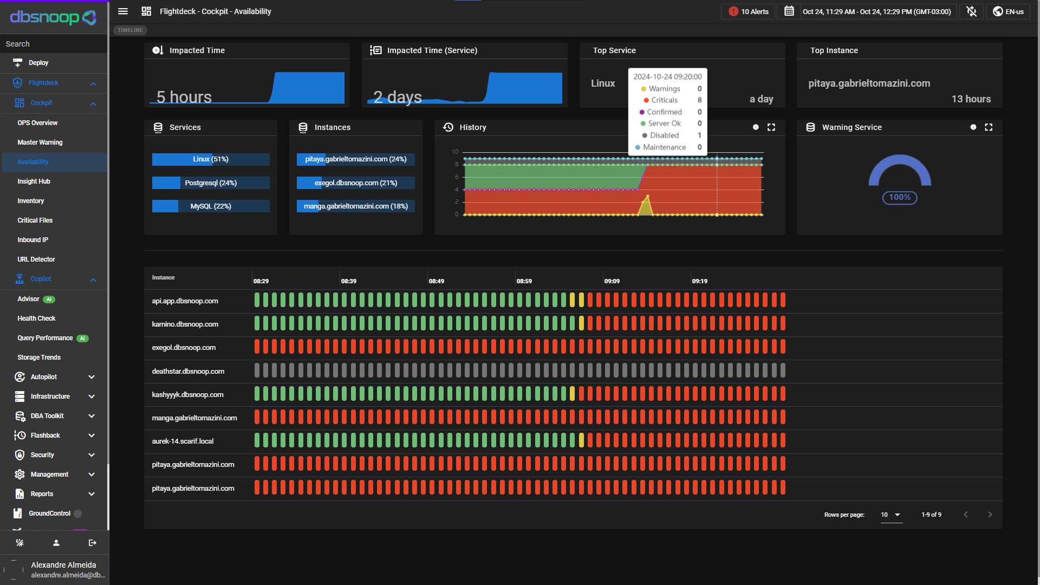Click the dashboard grid icon beside Flightdeck title
The height and width of the screenshot is (585, 1040).
tap(146, 11)
